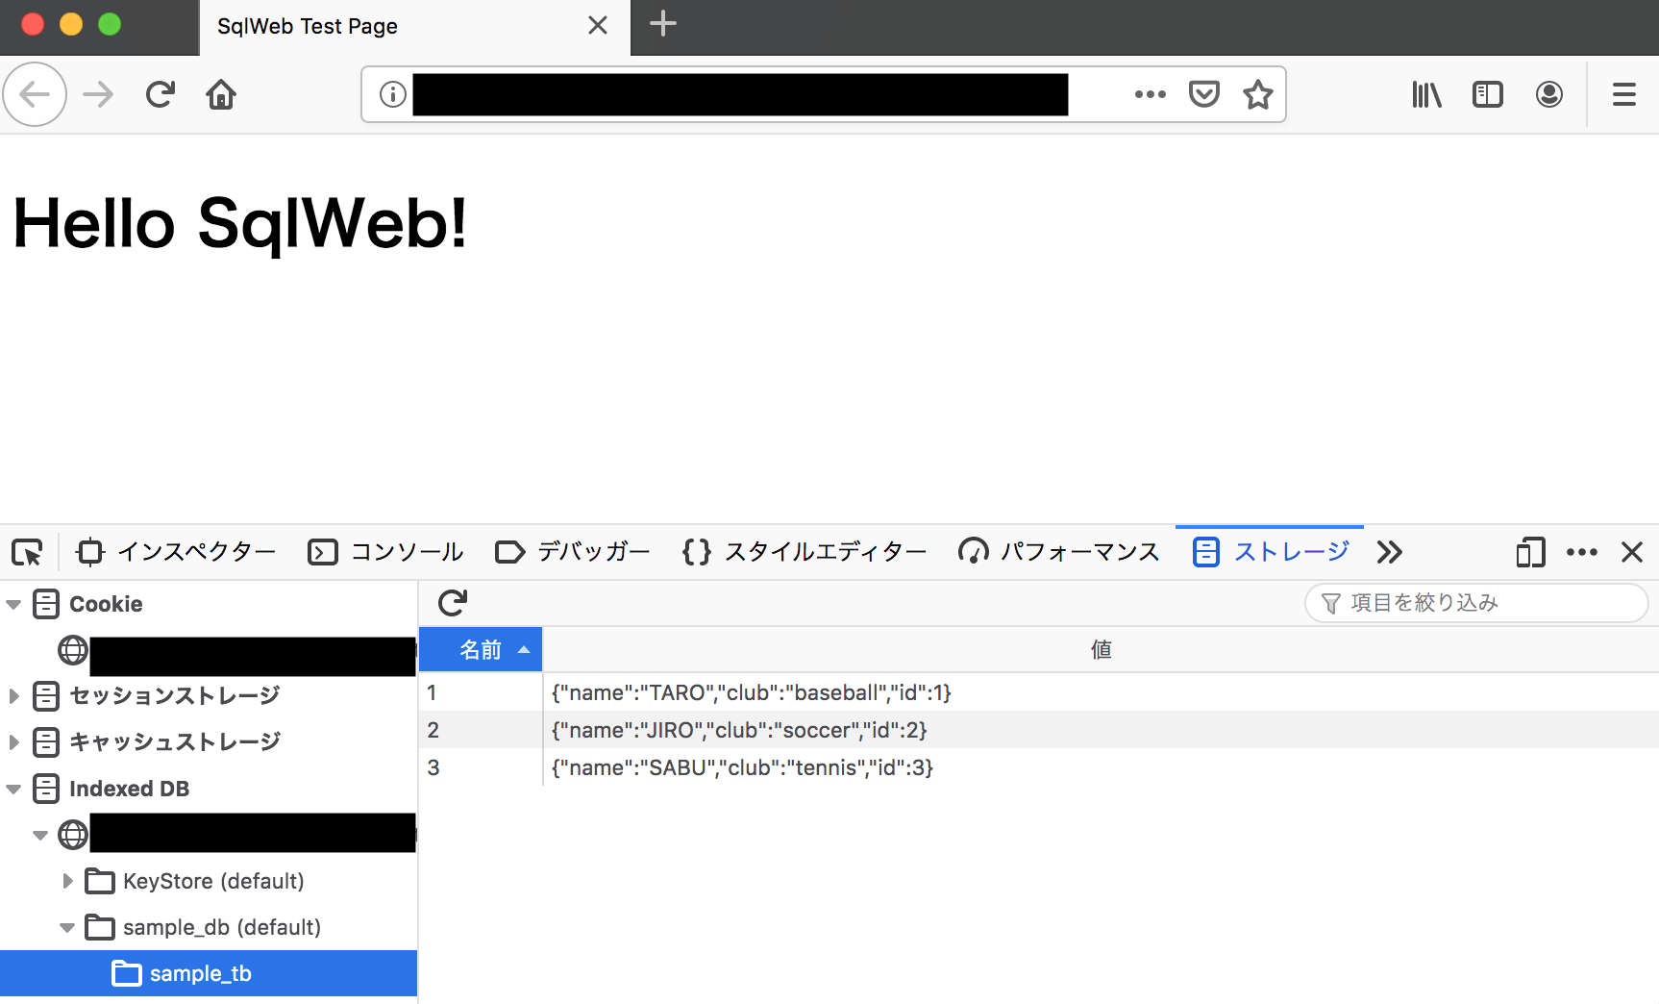1659x1004 pixels.
Task: Switch to the デバッガー tab
Action: tap(573, 552)
